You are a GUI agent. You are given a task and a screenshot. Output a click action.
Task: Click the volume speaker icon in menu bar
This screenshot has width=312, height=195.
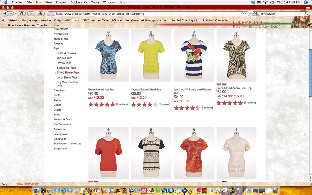(272, 2)
